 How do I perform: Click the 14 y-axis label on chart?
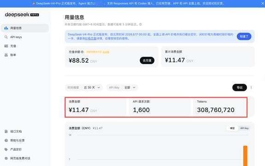[70, 135]
